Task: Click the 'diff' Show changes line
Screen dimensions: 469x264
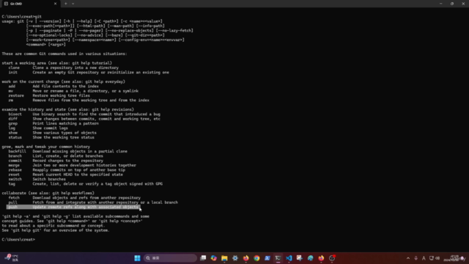Action: click(84, 119)
